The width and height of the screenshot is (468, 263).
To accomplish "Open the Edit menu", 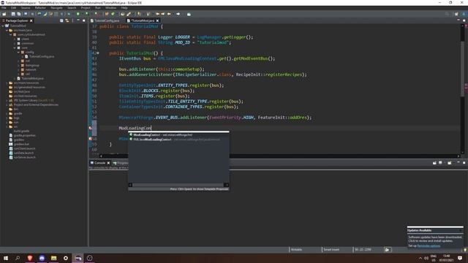I will [14, 8].
